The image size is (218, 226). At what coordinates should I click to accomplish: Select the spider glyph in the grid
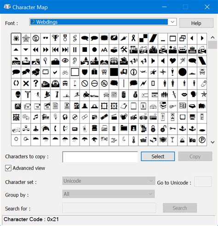[x=16, y=39]
